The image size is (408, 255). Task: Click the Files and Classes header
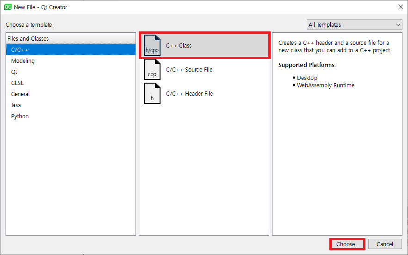point(71,38)
